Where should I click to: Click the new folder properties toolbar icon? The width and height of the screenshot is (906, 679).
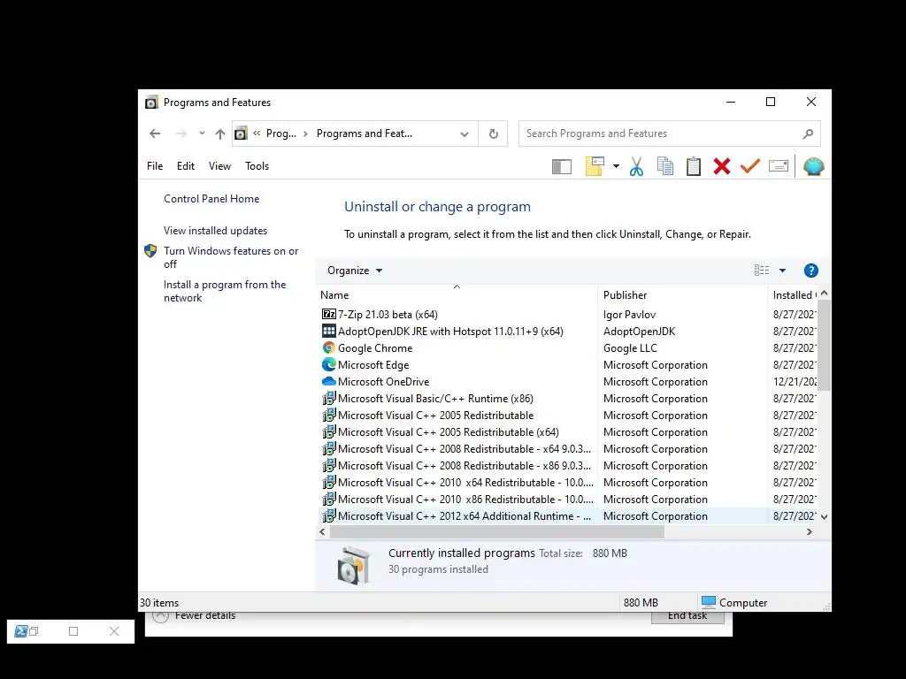point(595,166)
